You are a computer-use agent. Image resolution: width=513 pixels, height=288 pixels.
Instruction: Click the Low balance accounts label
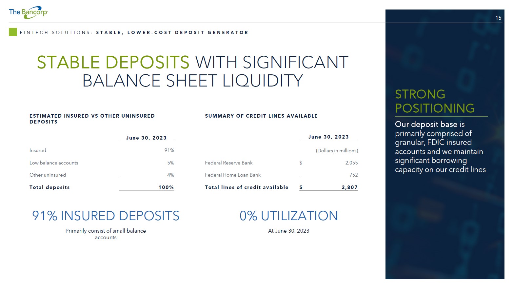[x=54, y=163]
